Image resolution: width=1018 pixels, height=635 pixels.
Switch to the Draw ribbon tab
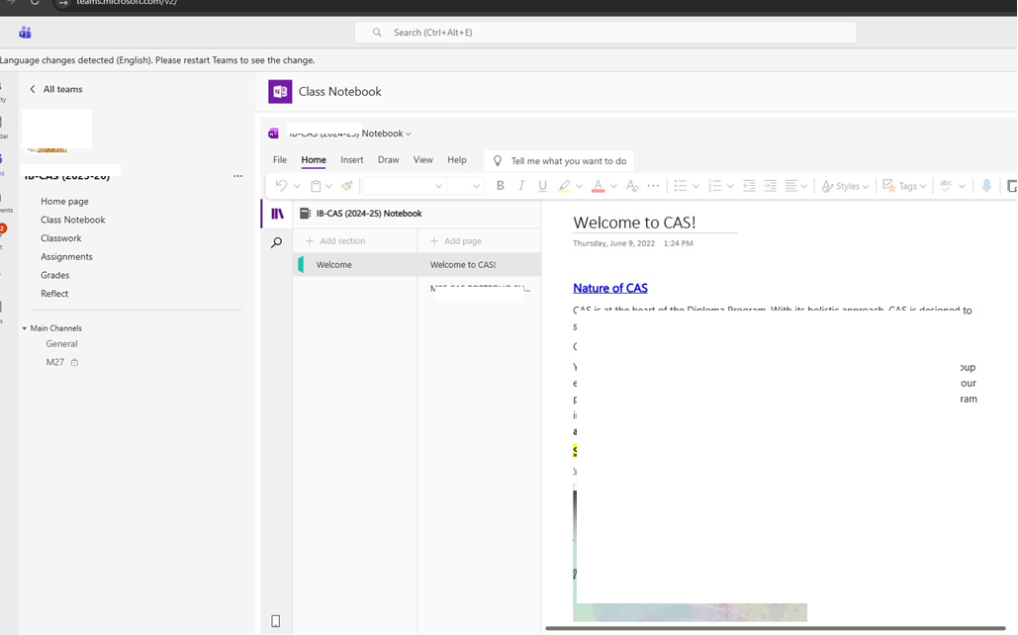pyautogui.click(x=388, y=159)
